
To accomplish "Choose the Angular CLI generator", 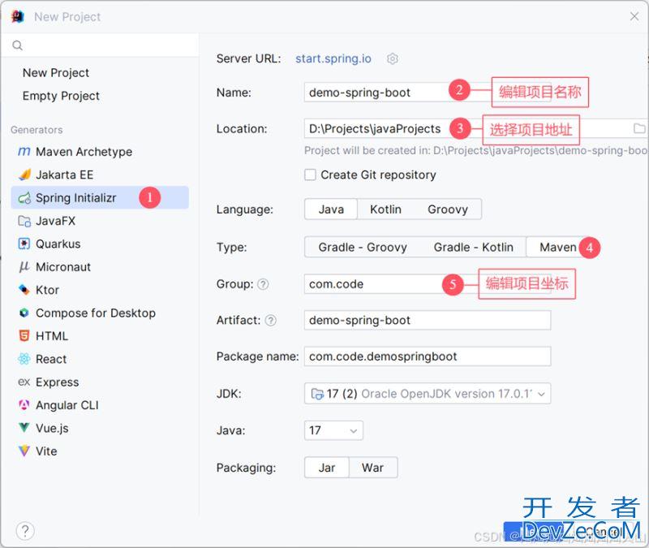I will coord(100,404).
